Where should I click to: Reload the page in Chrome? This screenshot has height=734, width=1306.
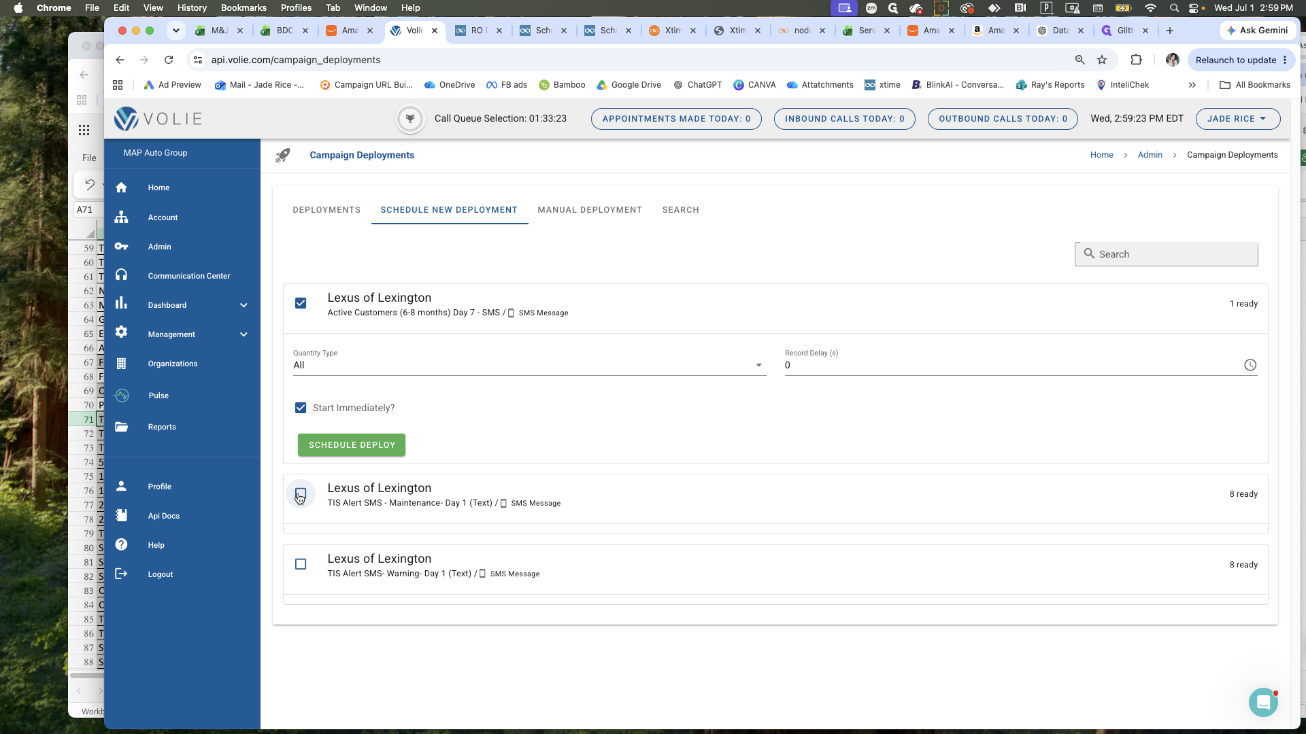(x=169, y=60)
